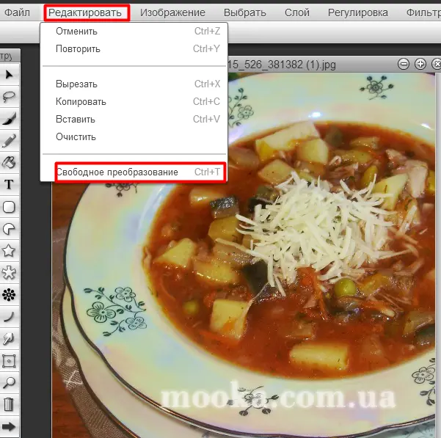441x438 pixels.
Task: Click the right arrow icon in the toolbox
Action: pyautogui.click(x=9, y=427)
